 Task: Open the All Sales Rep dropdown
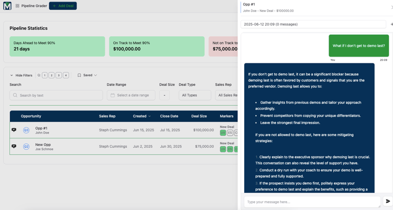point(226,95)
